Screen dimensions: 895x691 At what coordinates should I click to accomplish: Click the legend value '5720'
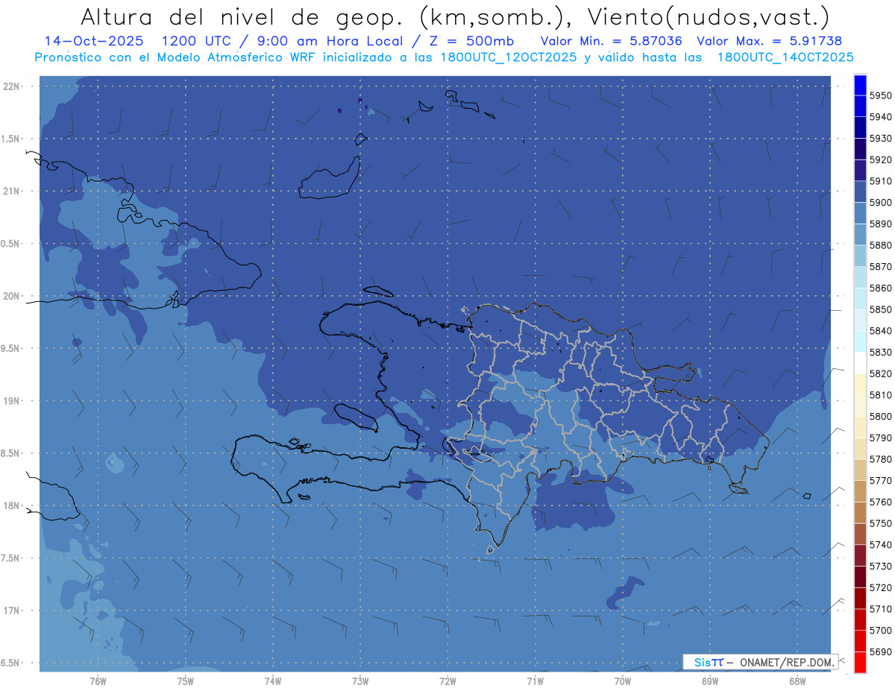[x=881, y=588]
